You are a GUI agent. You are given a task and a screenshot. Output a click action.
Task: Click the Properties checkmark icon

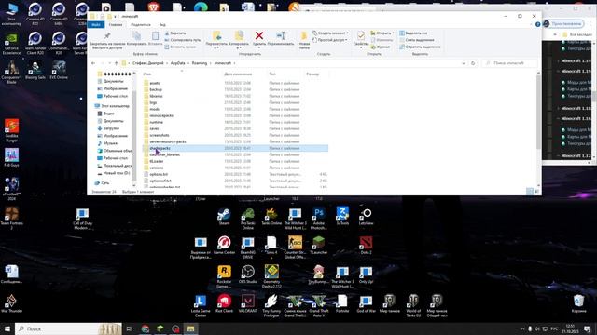(361, 35)
